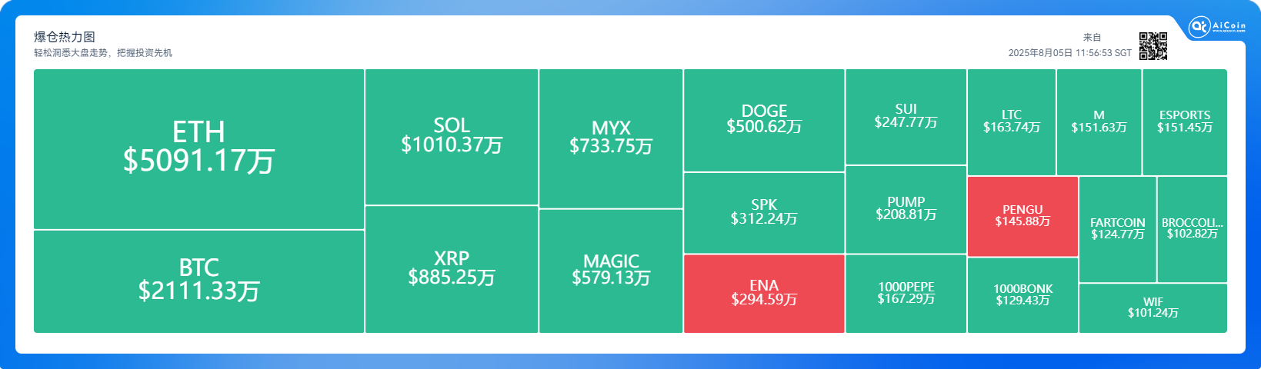Screen dimensions: 1261x369
Task: Select the BTC liquidation tile
Action: 198,281
